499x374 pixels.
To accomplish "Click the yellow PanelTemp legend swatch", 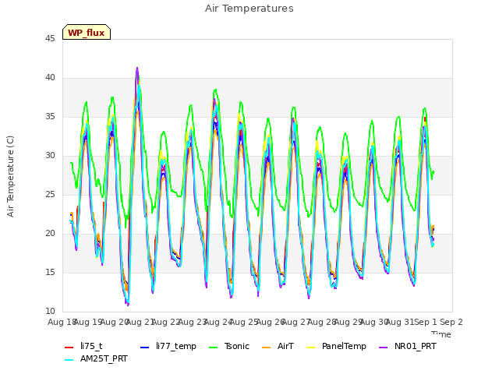I will (311, 347).
